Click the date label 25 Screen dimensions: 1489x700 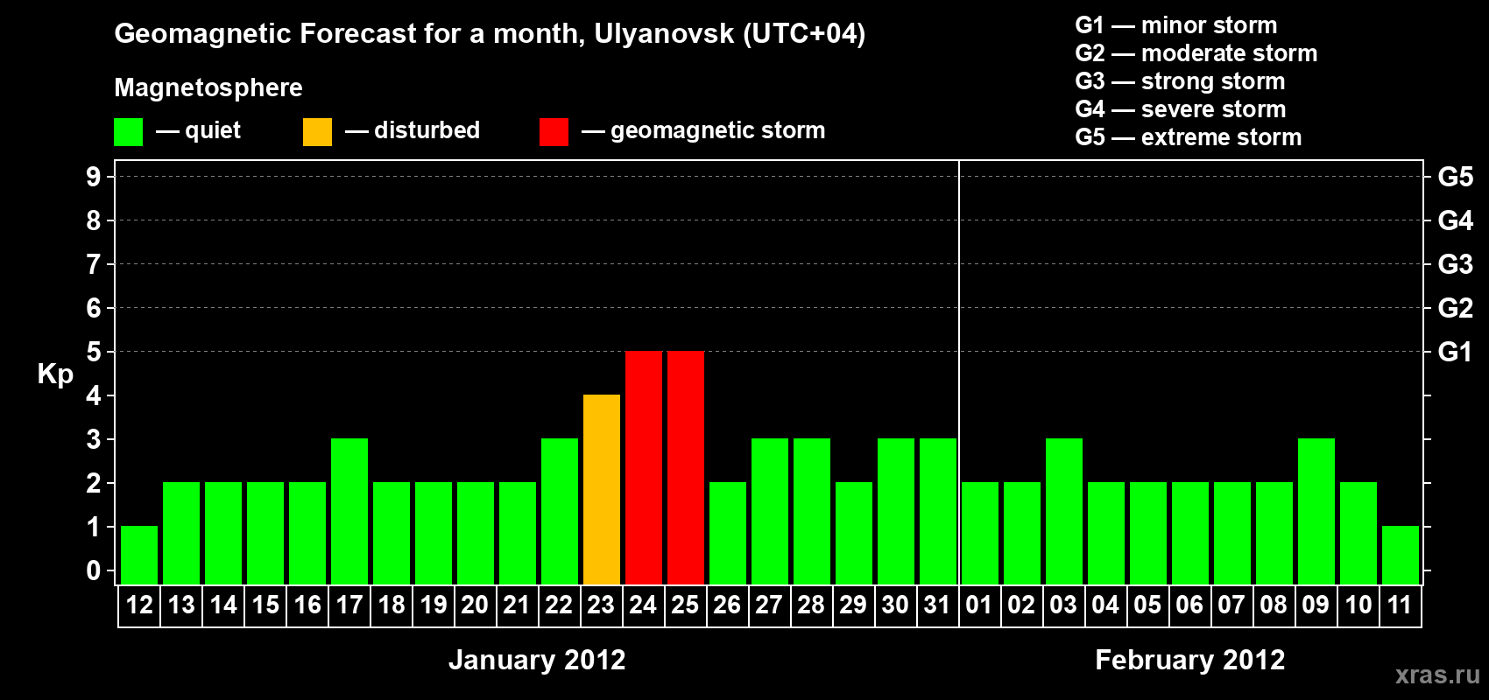tap(685, 605)
